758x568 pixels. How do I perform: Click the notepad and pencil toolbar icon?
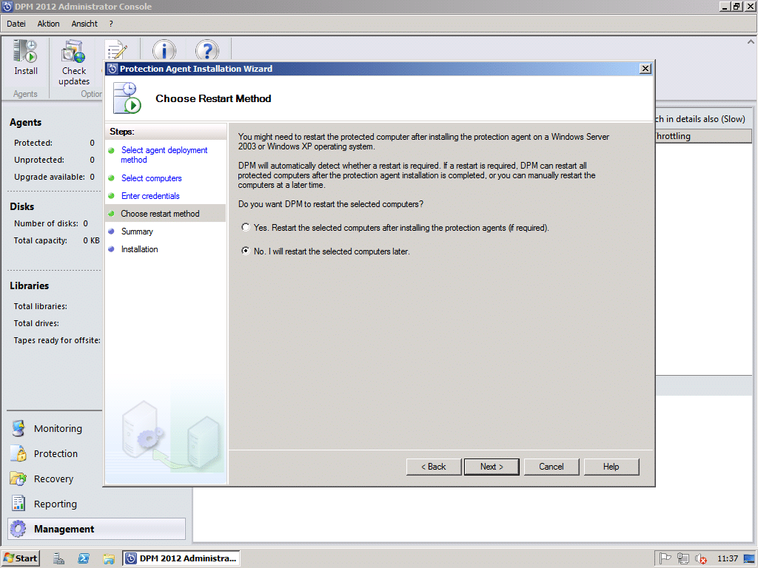pyautogui.click(x=116, y=51)
